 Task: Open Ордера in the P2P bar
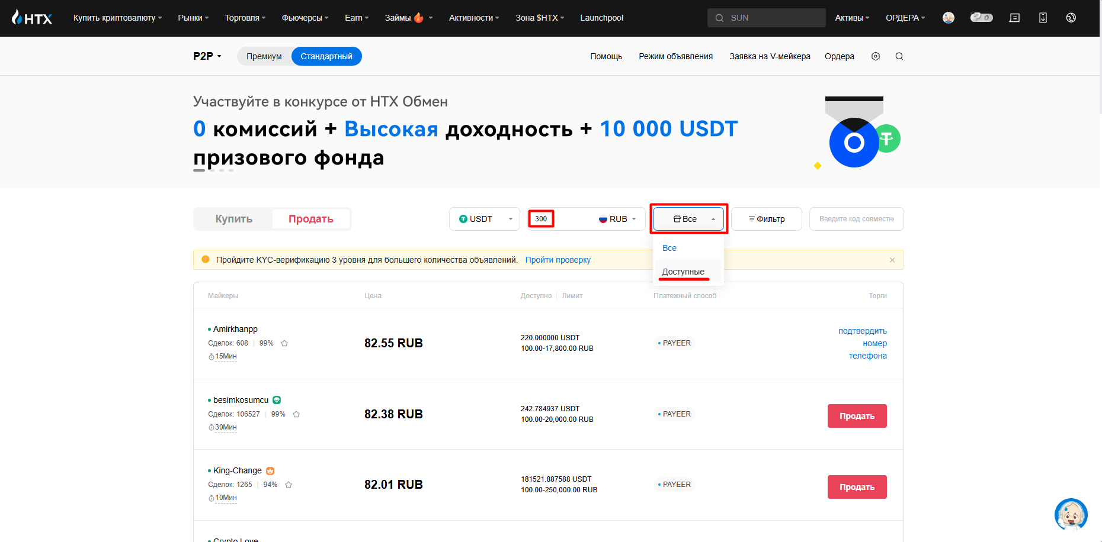tap(840, 56)
